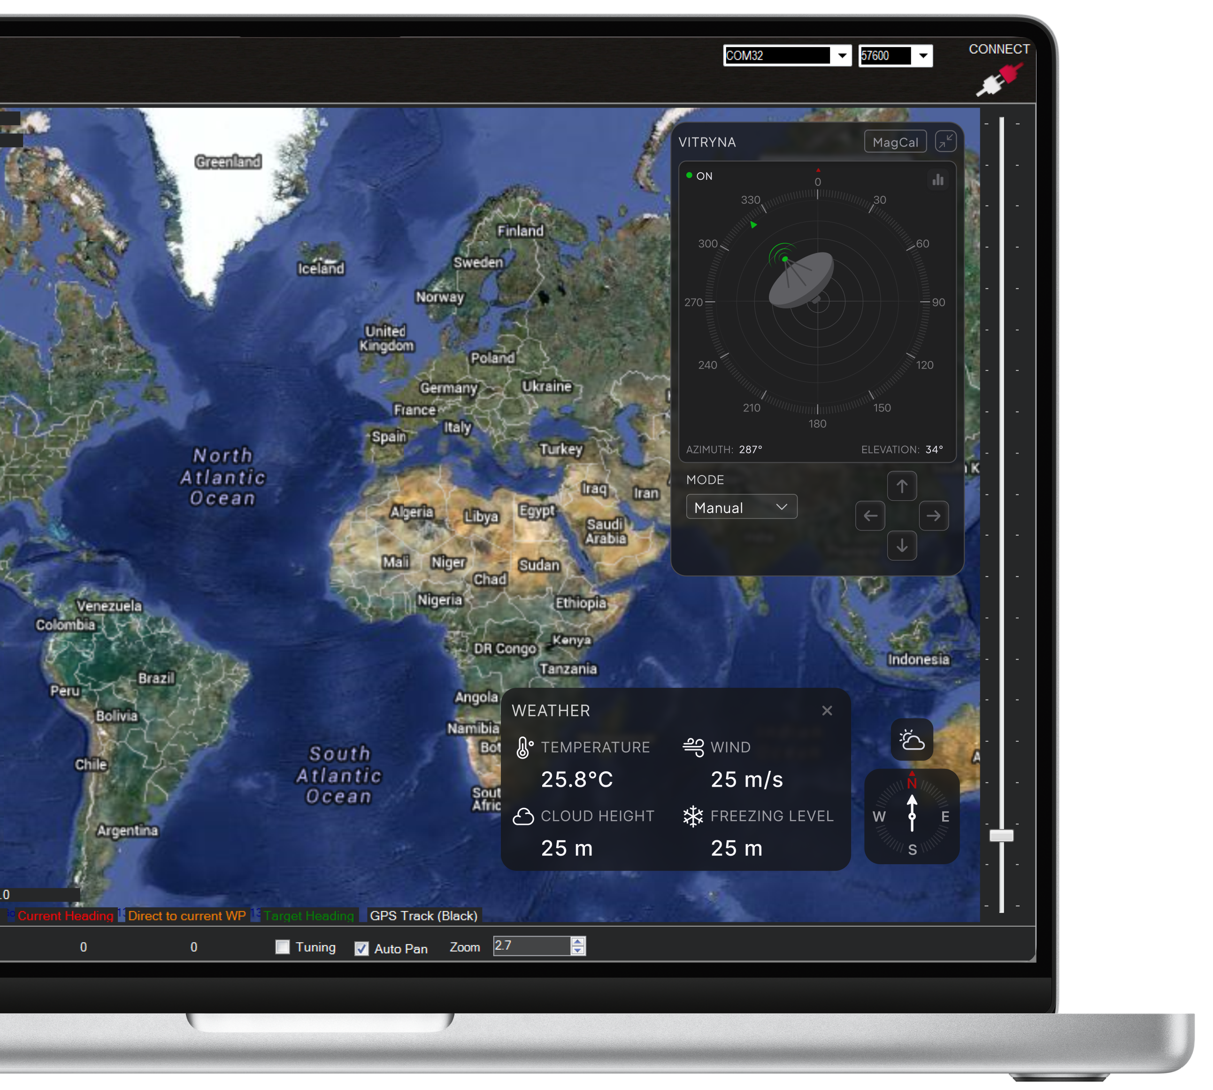Click the north compass widget
1213x1090 pixels.
[x=911, y=816]
